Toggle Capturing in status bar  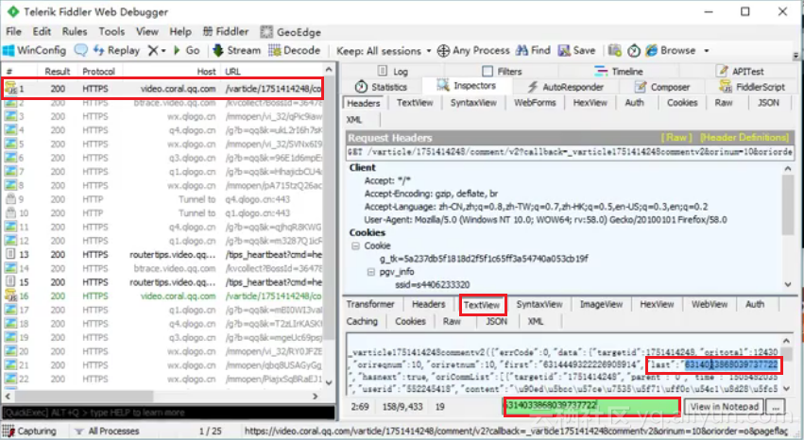click(29, 431)
